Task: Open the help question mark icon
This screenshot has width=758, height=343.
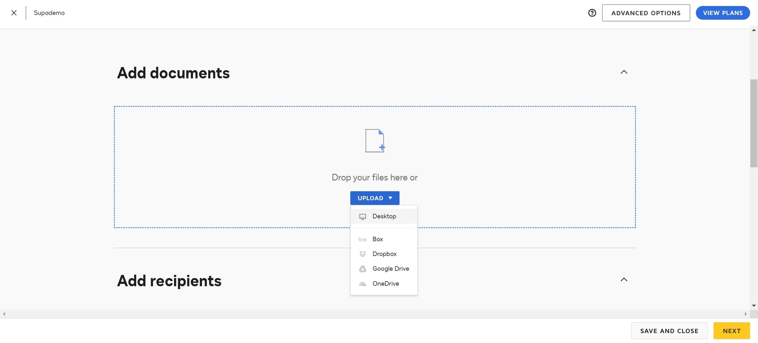Action: [x=592, y=13]
